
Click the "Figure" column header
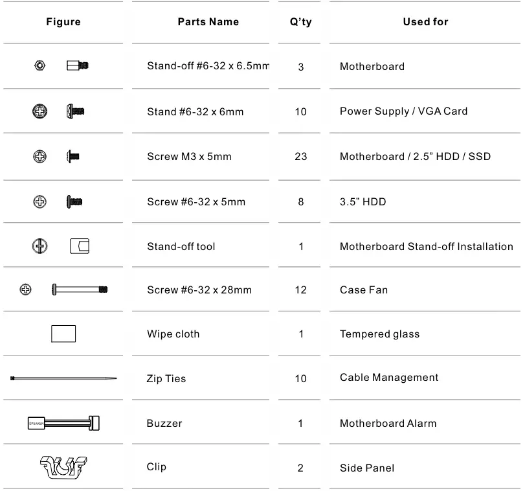tap(63, 22)
